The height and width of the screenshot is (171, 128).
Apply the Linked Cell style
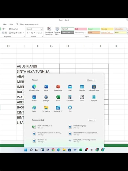[x=107, y=33]
